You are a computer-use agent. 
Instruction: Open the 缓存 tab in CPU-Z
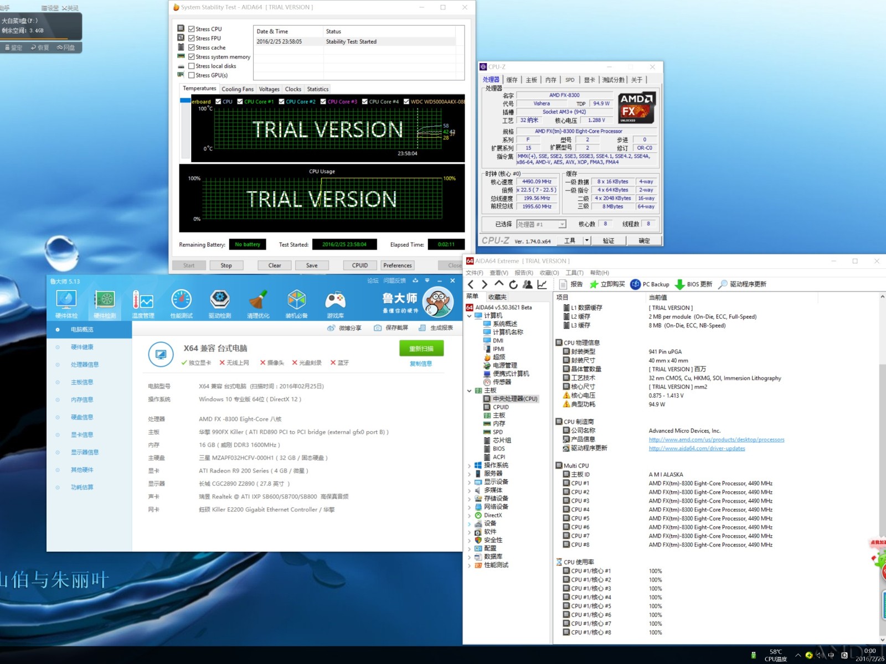pos(512,80)
